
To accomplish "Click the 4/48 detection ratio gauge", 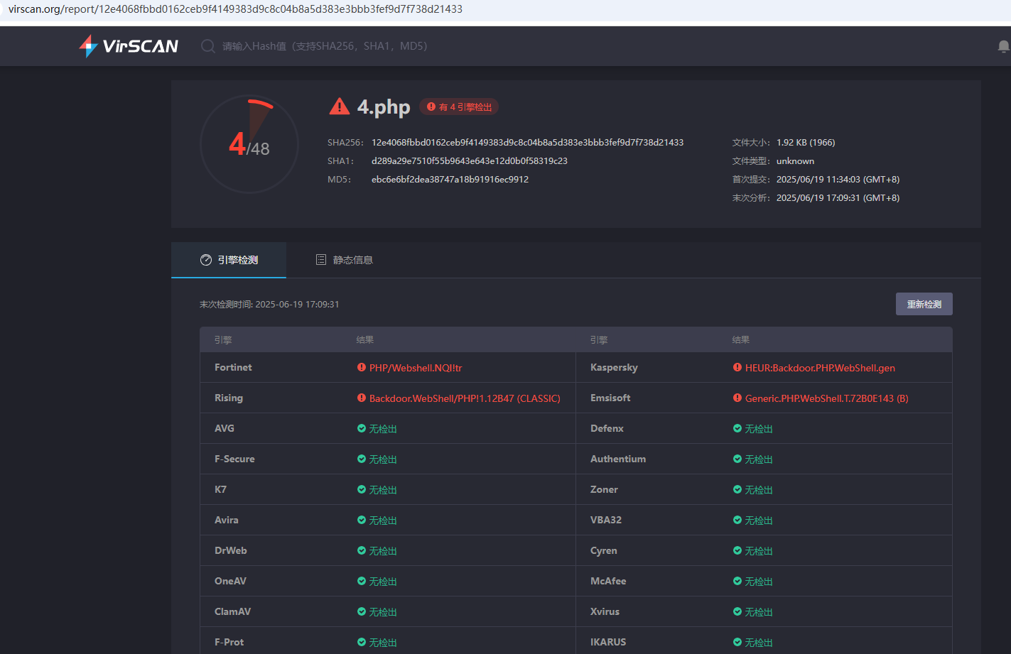I will (x=249, y=144).
